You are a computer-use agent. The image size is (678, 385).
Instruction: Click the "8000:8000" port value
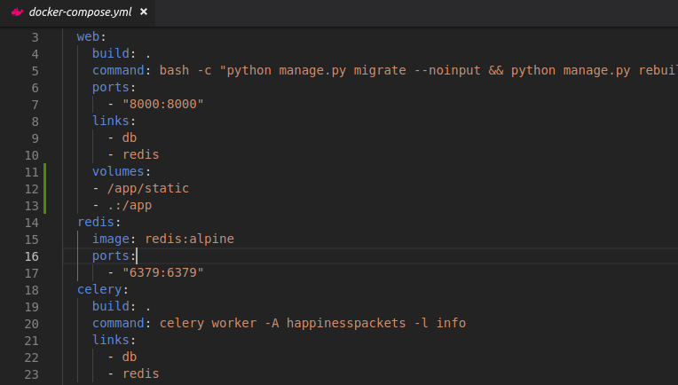click(x=163, y=104)
